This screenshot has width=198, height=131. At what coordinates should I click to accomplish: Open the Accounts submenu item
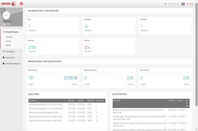click(x=8, y=41)
